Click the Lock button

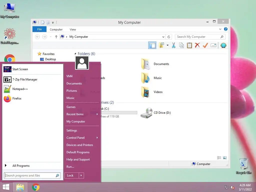[x=72, y=175]
